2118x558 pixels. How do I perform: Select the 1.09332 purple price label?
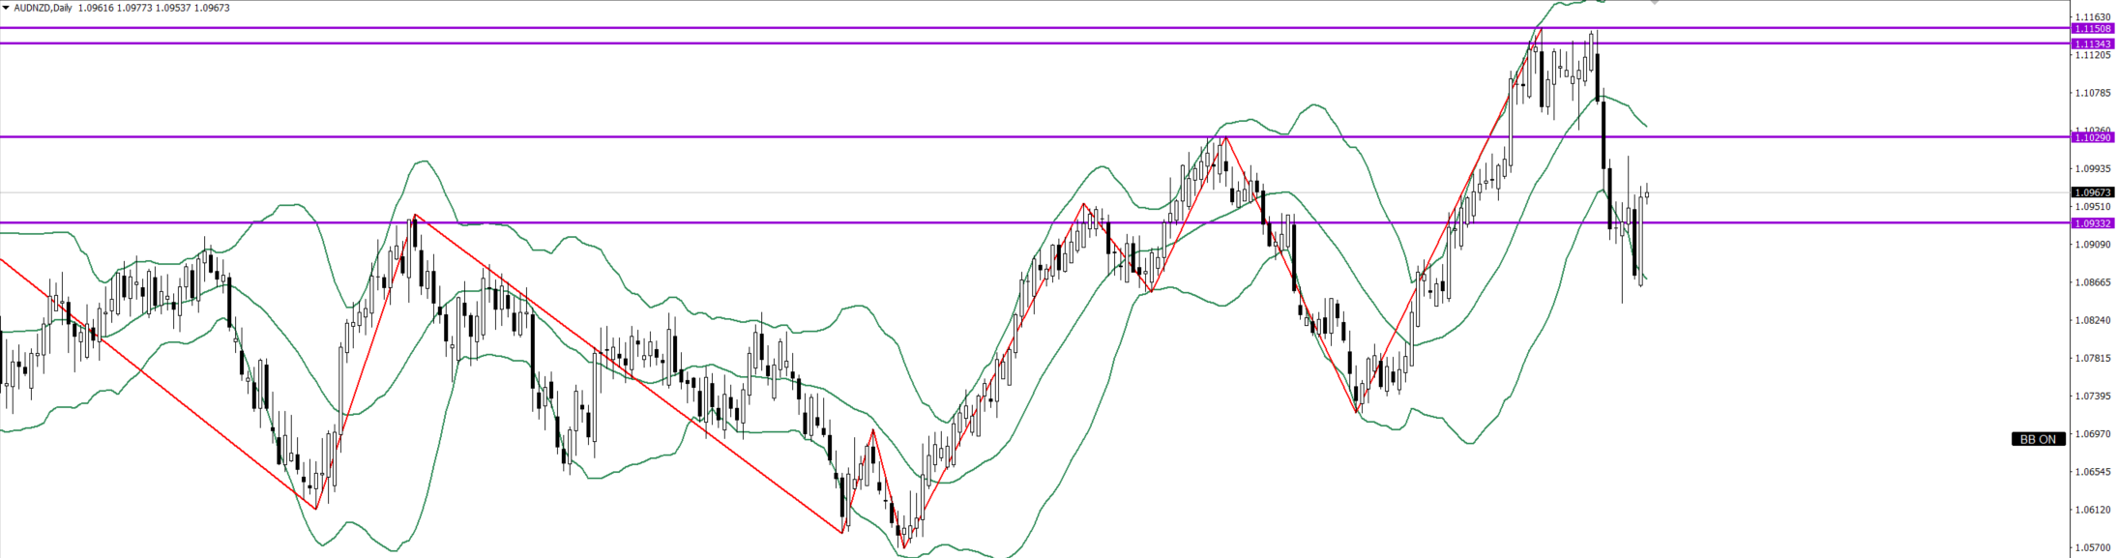click(2092, 223)
